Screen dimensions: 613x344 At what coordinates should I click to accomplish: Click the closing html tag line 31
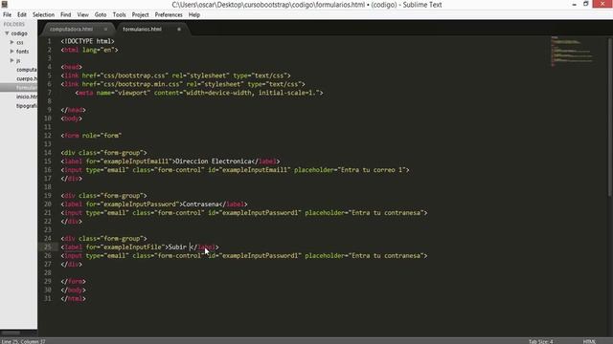coord(73,298)
